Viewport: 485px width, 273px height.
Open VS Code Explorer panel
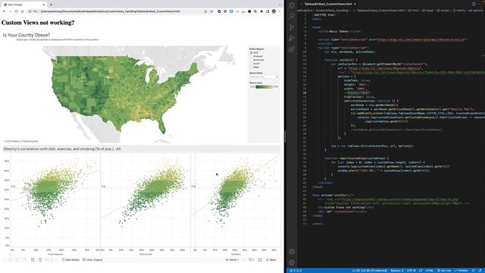click(292, 5)
